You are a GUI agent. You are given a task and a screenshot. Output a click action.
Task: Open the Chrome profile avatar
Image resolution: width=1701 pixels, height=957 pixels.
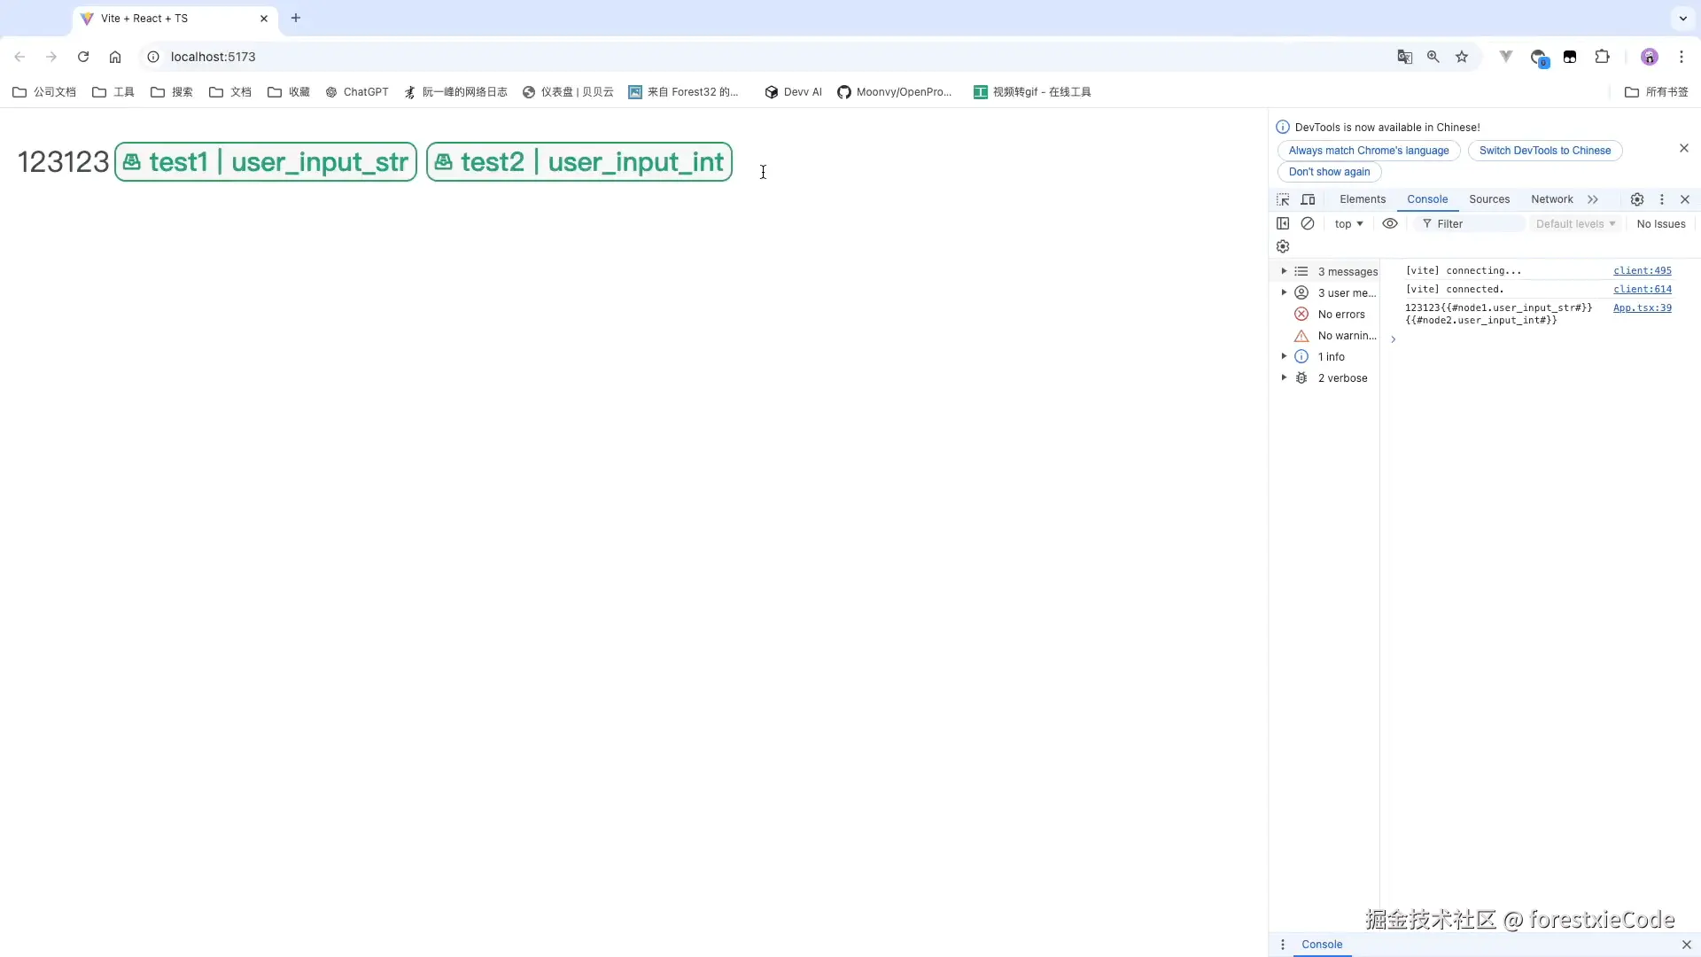click(1650, 57)
